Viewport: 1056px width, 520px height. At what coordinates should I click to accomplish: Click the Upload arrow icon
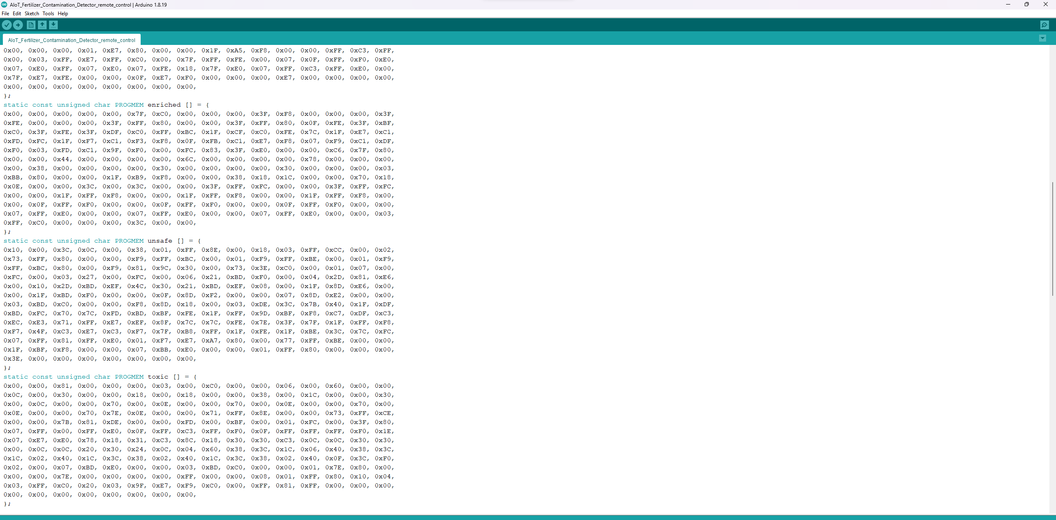(x=18, y=25)
